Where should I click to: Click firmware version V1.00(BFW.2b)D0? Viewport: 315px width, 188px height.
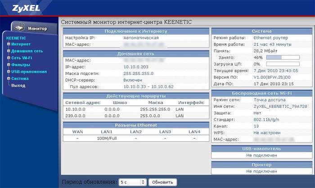point(272,77)
